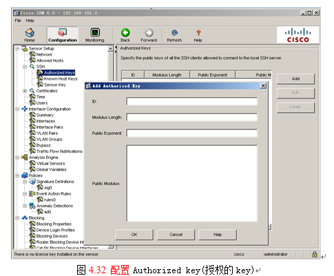Click inside the Public Modulus text area
Image resolution: width=334 pixels, height=276 pixels.
(191, 183)
